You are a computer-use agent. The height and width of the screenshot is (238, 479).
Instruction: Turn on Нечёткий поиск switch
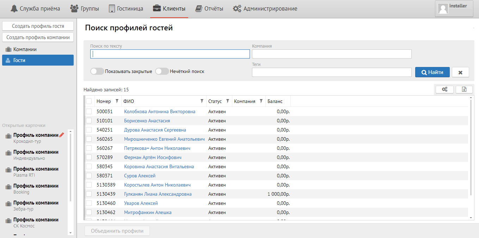coord(162,71)
